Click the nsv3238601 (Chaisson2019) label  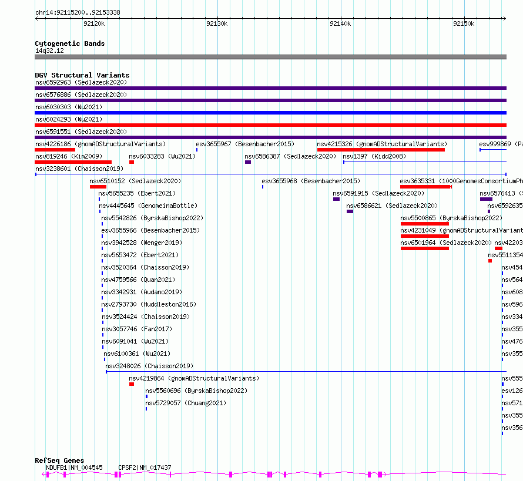[x=79, y=169]
